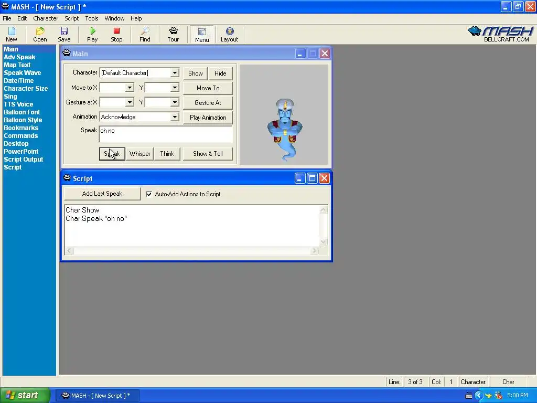Click the Play Animation button
The image size is (537, 403).
click(208, 118)
